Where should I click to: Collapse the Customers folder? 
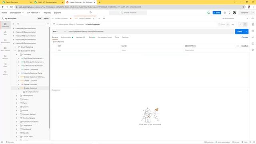[x=17, y=54]
